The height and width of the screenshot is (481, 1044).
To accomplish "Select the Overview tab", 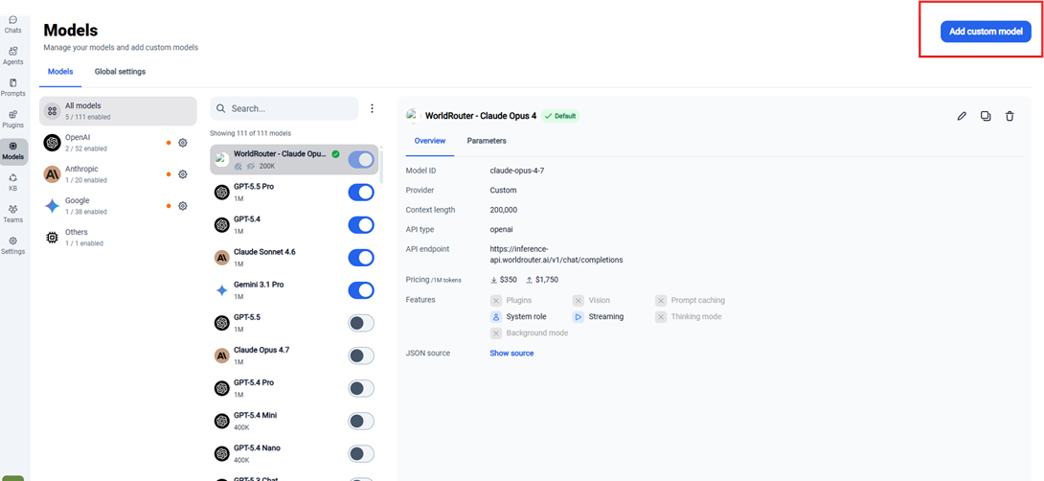I will [430, 141].
